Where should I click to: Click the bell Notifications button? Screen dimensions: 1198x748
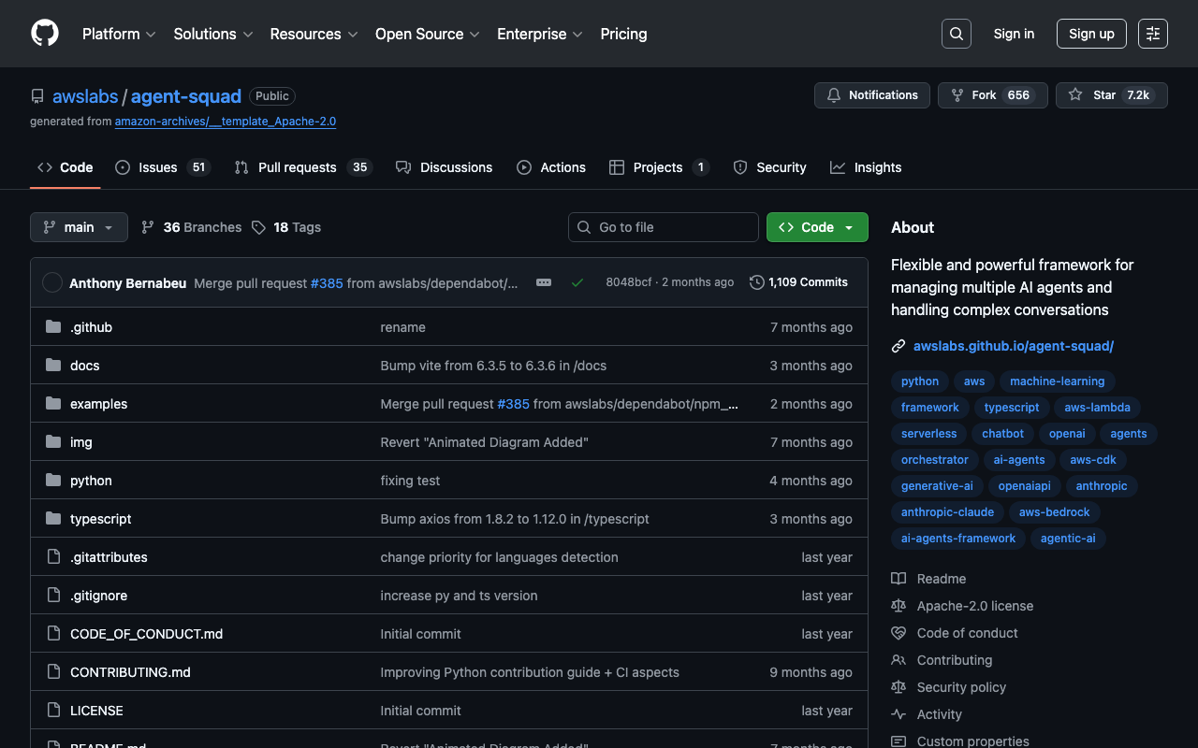[x=872, y=95]
